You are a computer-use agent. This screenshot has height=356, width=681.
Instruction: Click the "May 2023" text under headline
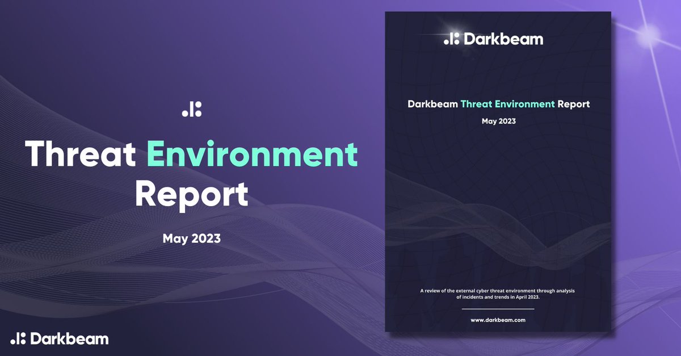tap(192, 238)
